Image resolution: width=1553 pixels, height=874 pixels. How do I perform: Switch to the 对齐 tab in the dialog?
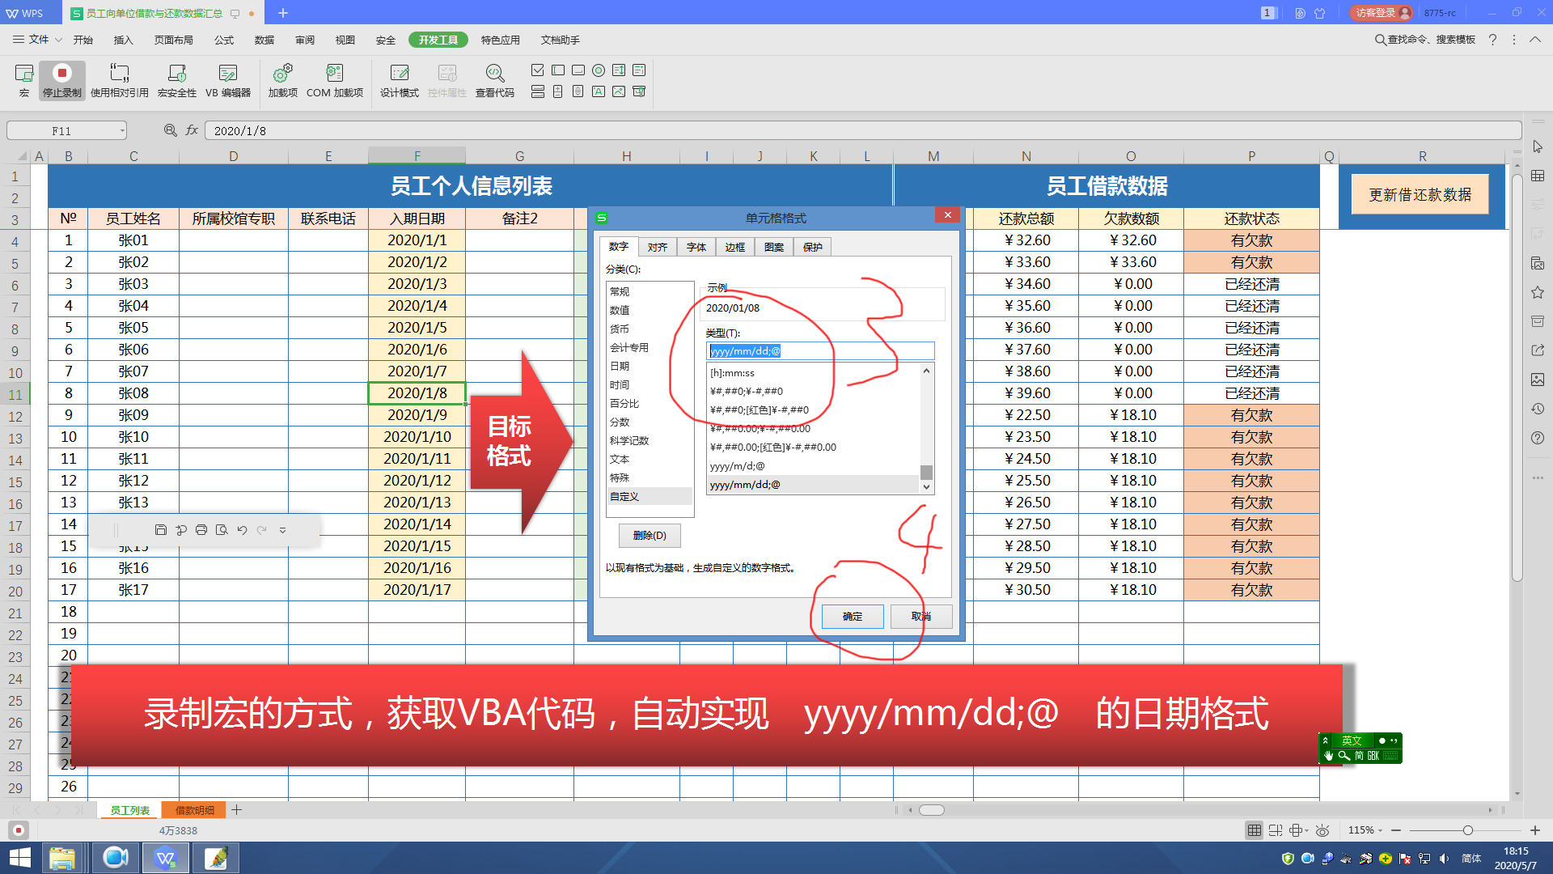click(657, 247)
